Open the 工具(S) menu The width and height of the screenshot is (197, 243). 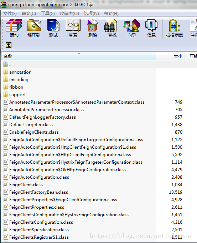[x=48, y=14]
